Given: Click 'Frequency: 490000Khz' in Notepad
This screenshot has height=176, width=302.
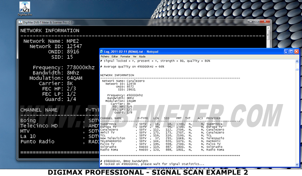Looking at the screenshot, I should click(x=125, y=95).
